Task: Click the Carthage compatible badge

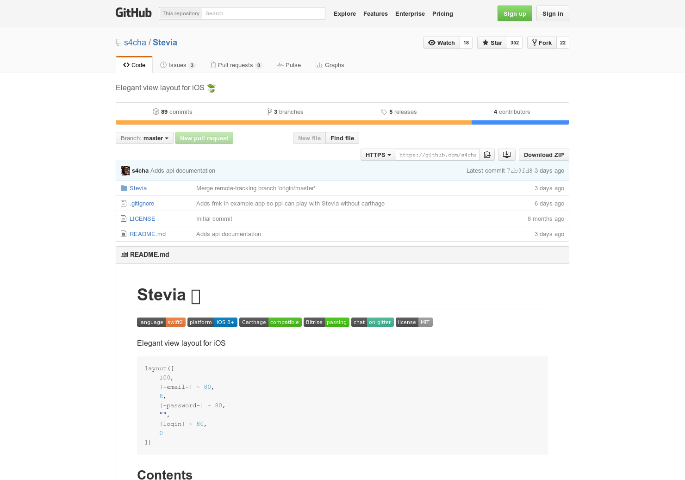Action: point(270,322)
